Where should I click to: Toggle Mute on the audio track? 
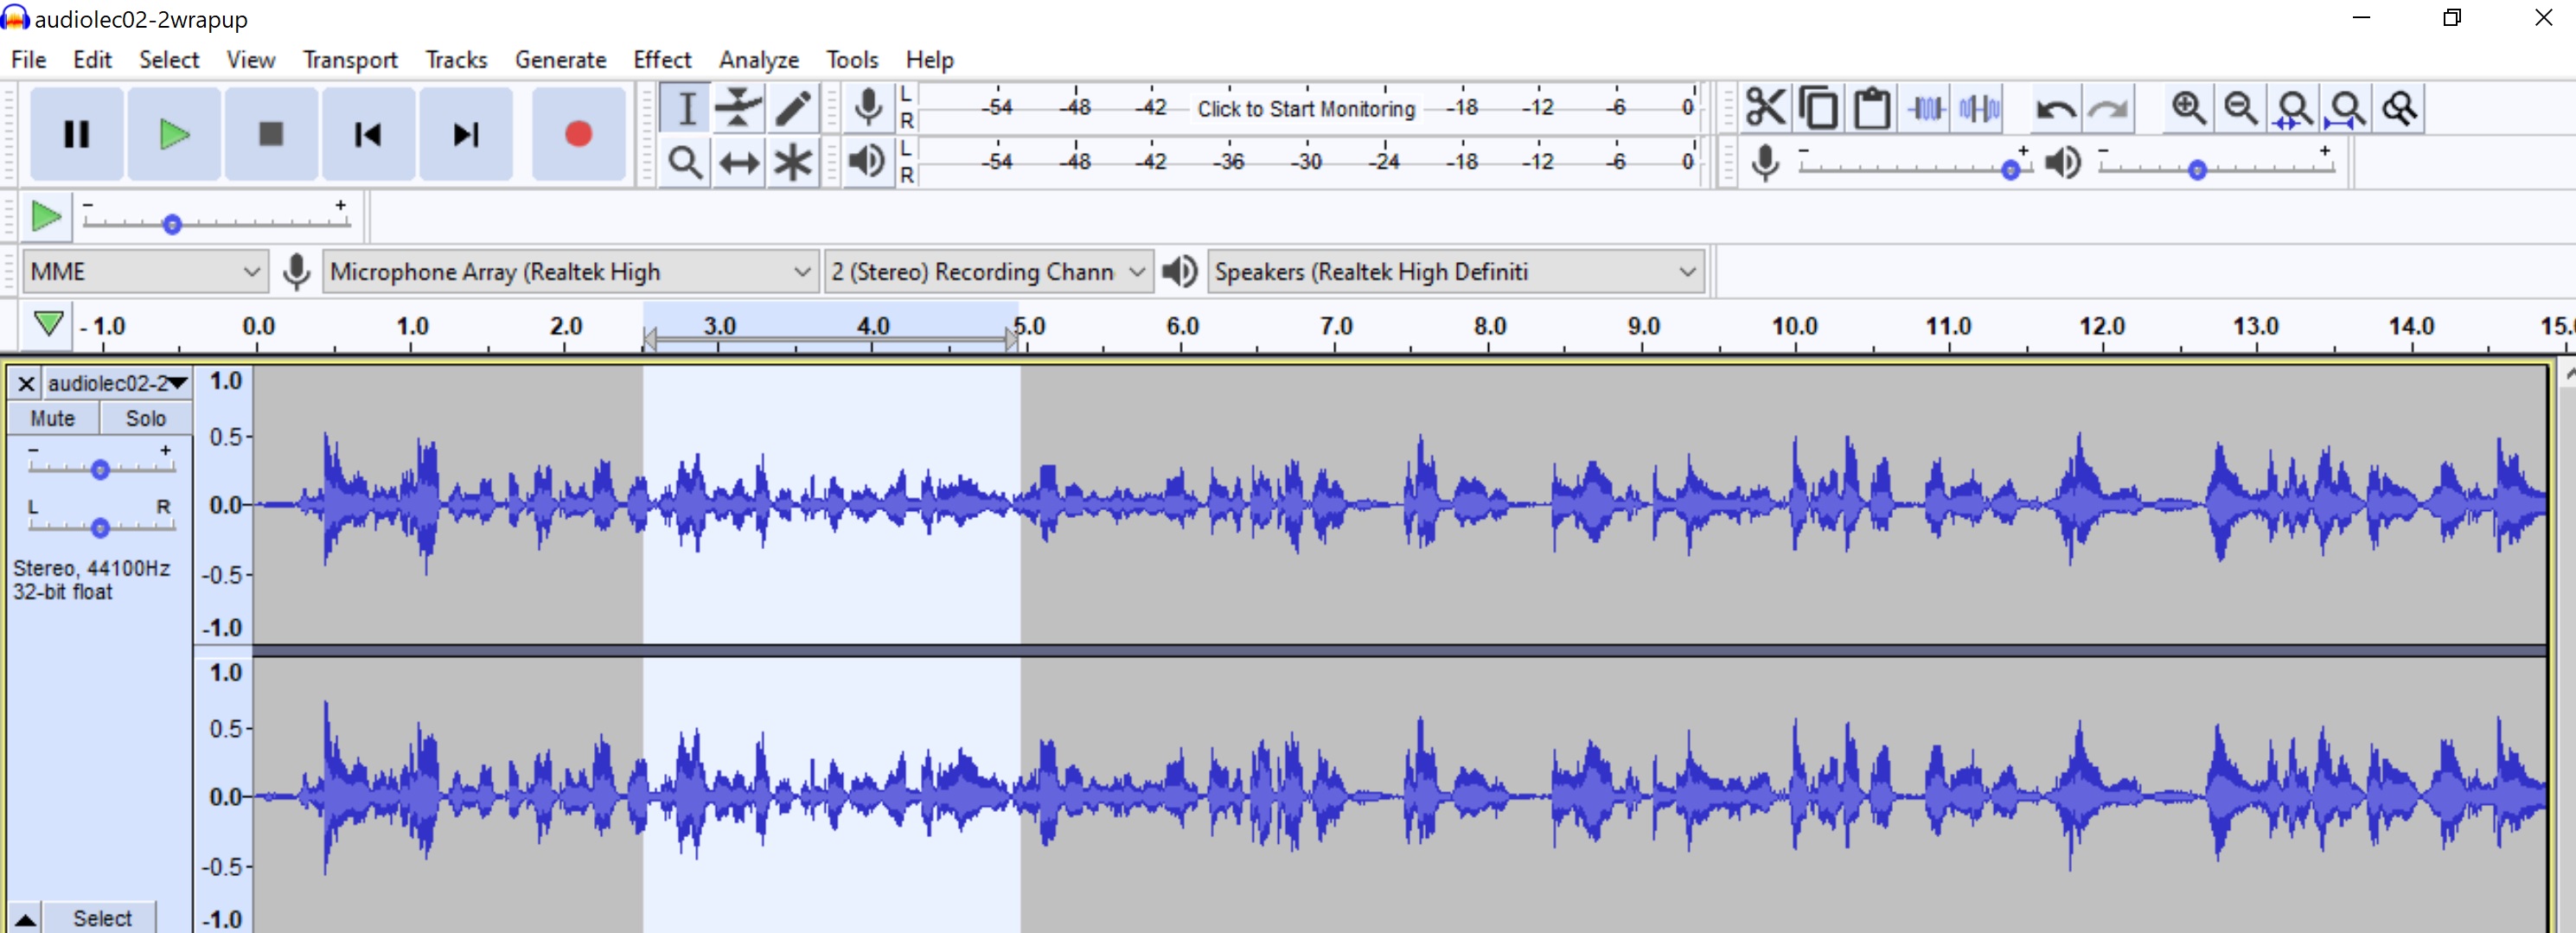[52, 418]
